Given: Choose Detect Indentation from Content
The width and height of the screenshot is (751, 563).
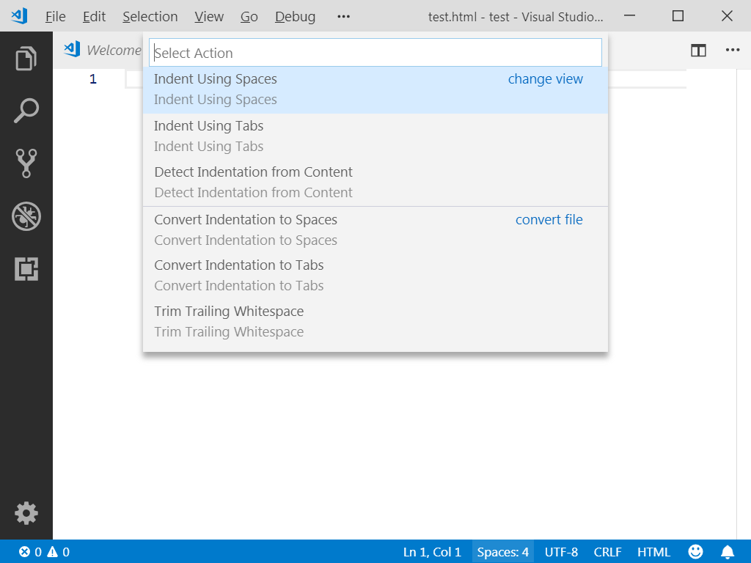Looking at the screenshot, I should [x=375, y=183].
